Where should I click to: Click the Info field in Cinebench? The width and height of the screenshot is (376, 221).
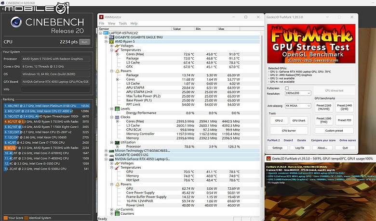55,89
